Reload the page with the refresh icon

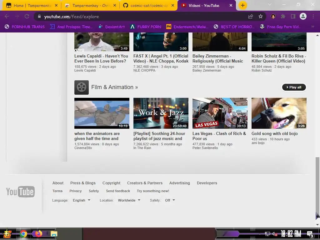coord(27,17)
